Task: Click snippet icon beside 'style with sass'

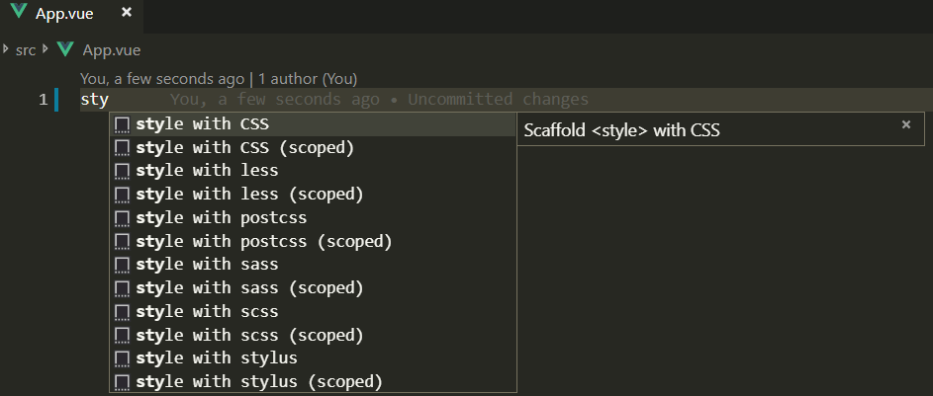Action: click(x=123, y=265)
